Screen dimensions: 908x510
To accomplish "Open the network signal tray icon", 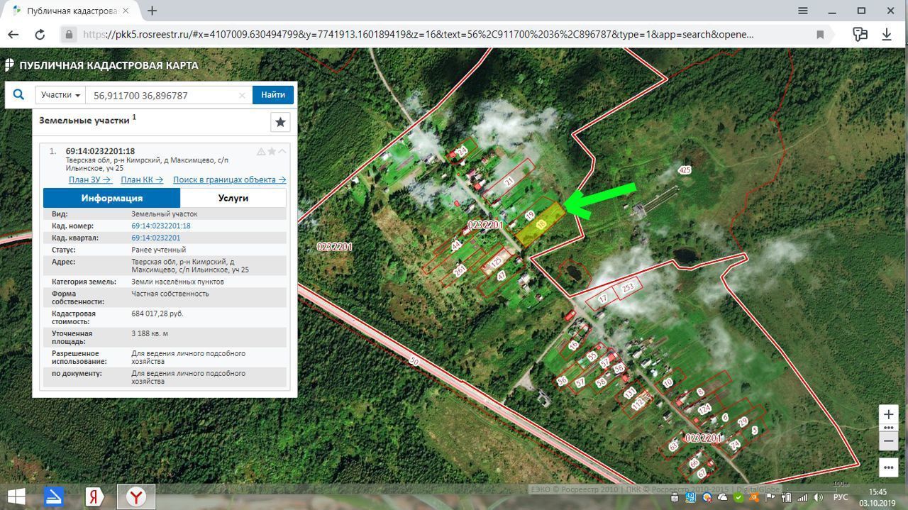I will click(802, 498).
